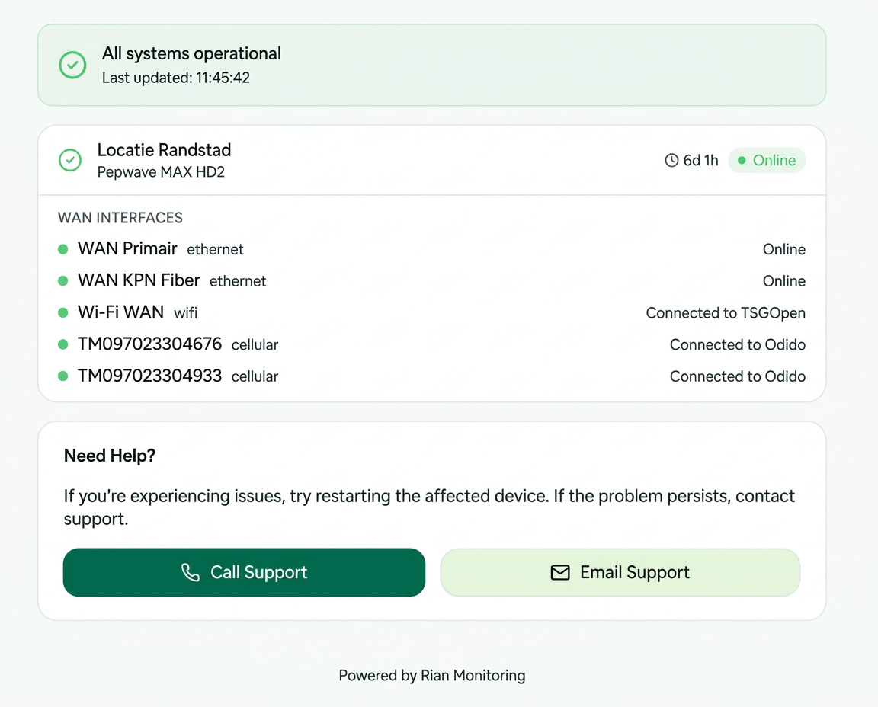Select the WAN Primair interface name
Image resolution: width=878 pixels, height=707 pixels.
click(127, 248)
